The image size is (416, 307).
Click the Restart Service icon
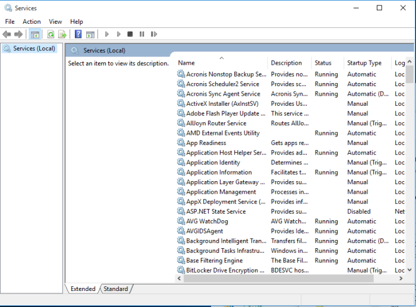pos(154,34)
